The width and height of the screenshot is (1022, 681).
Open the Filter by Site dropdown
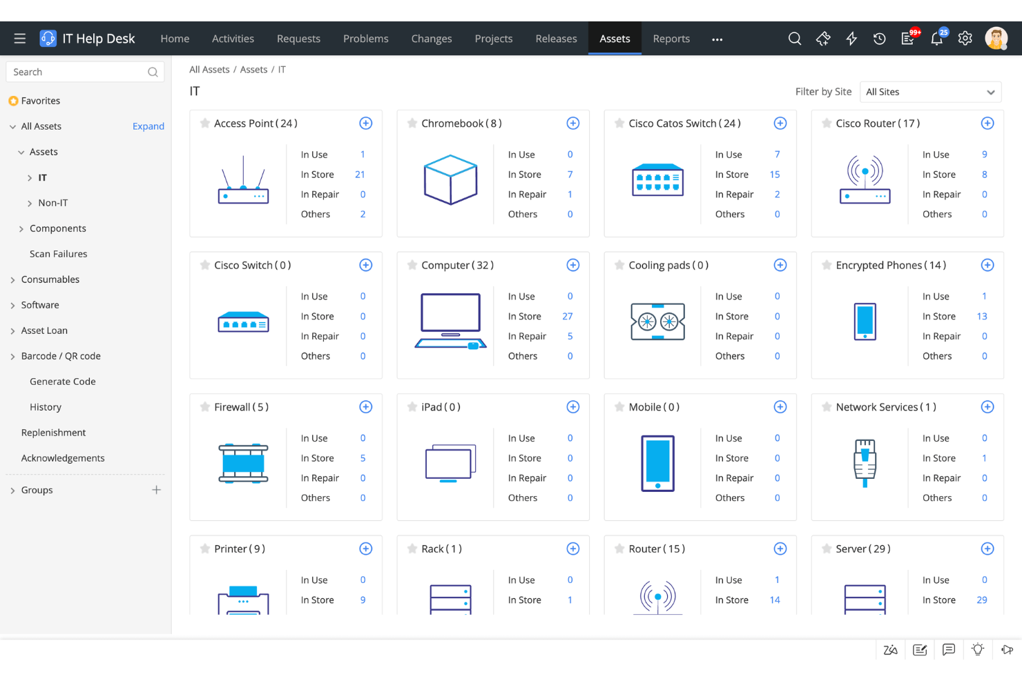point(930,92)
